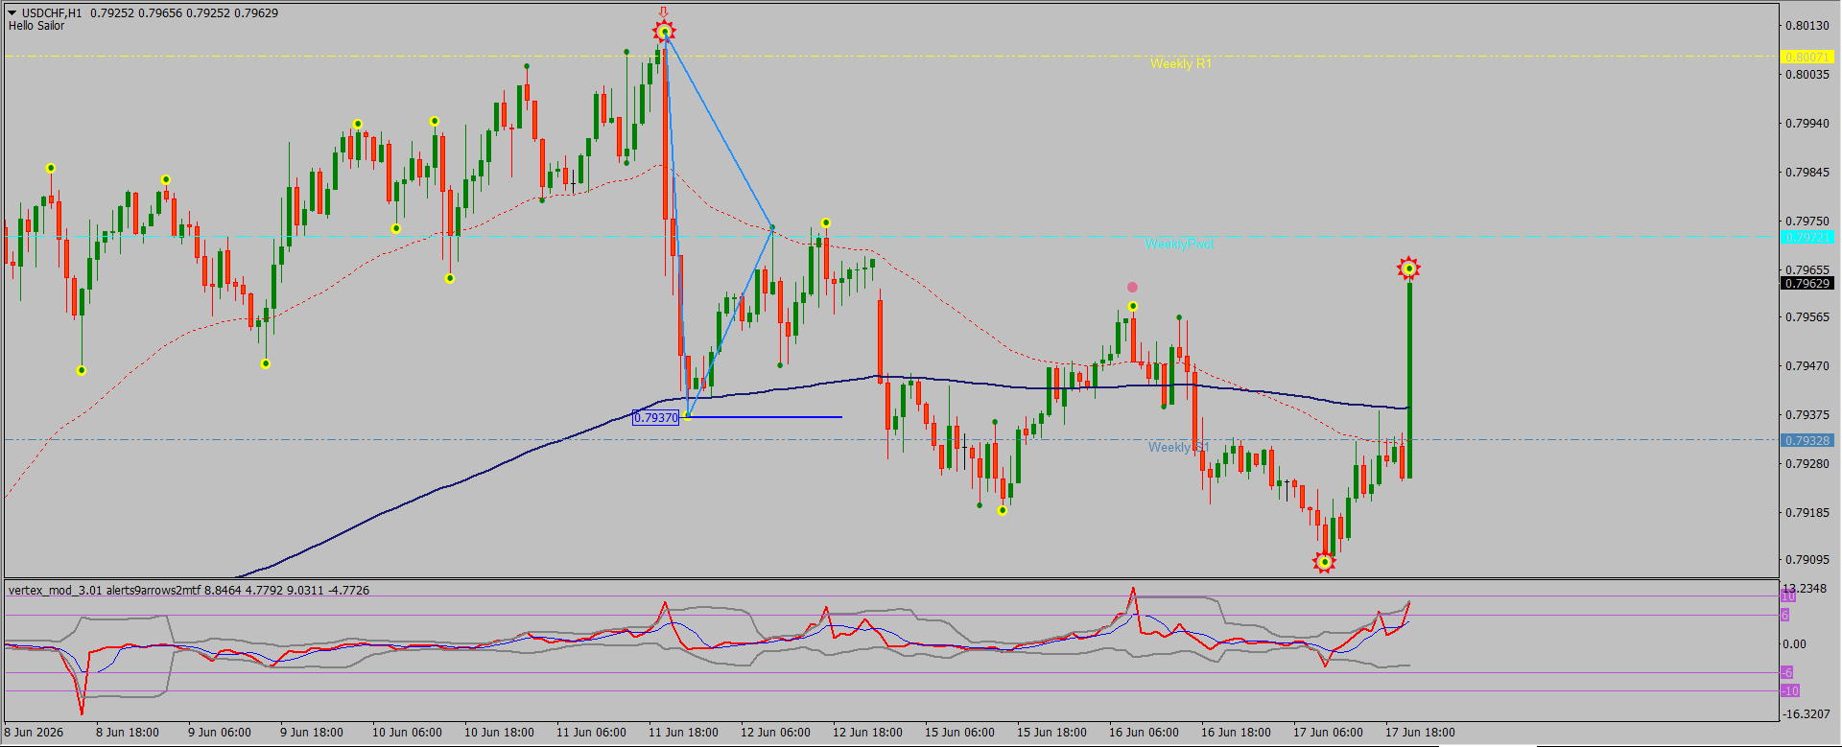The height and width of the screenshot is (747, 1842).
Task: Select the red sun marker at the lowest low
Action: click(x=1324, y=562)
